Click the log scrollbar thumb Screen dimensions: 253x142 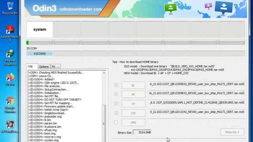[x=104, y=123]
